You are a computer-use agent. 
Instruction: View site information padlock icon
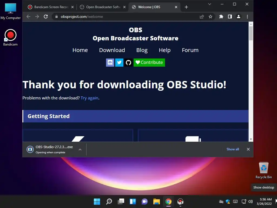[57, 17]
